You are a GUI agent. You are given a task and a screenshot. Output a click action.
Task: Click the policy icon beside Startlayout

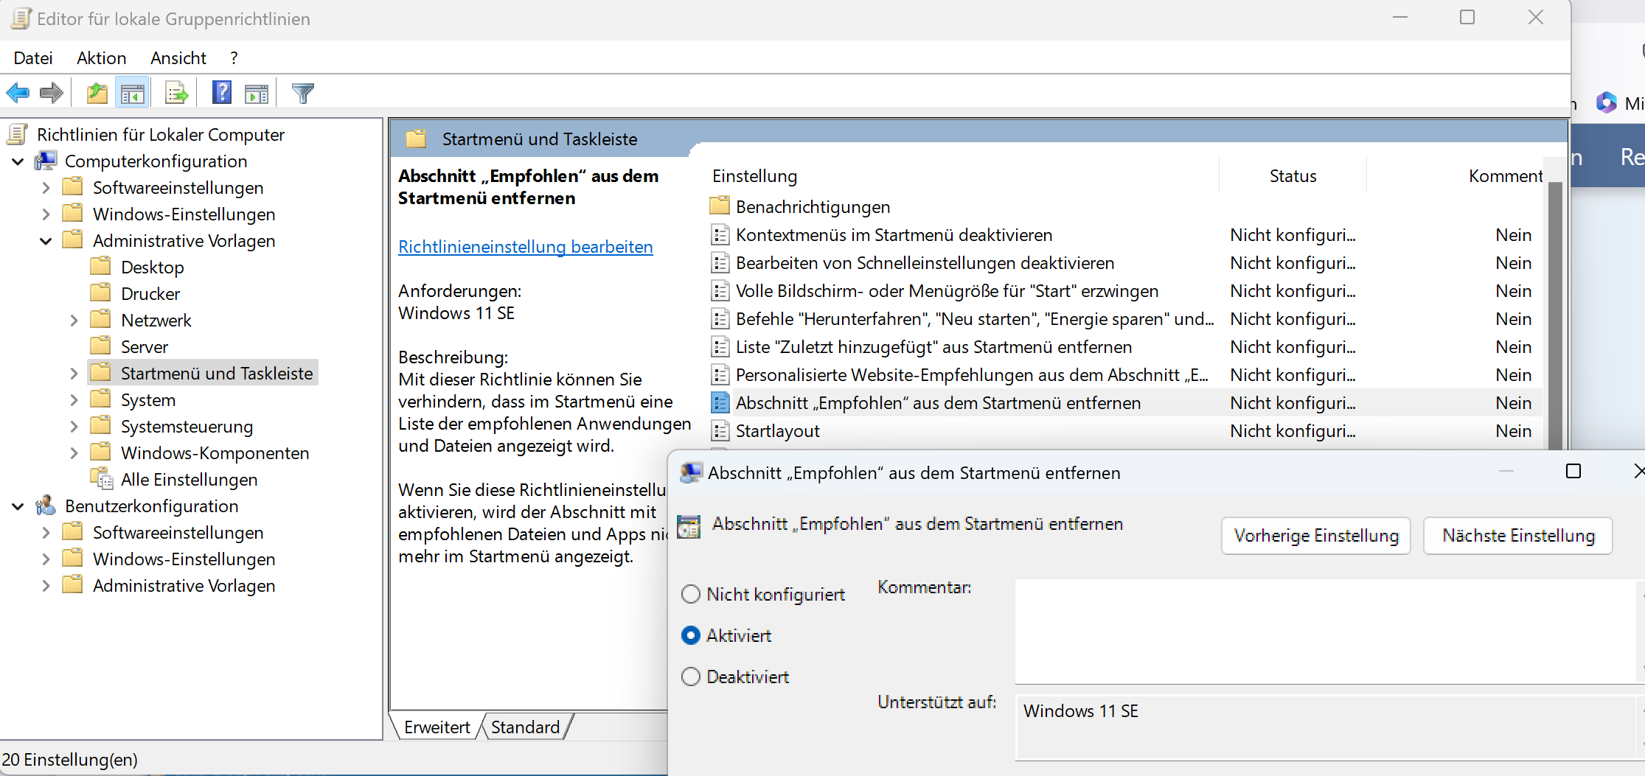[720, 430]
